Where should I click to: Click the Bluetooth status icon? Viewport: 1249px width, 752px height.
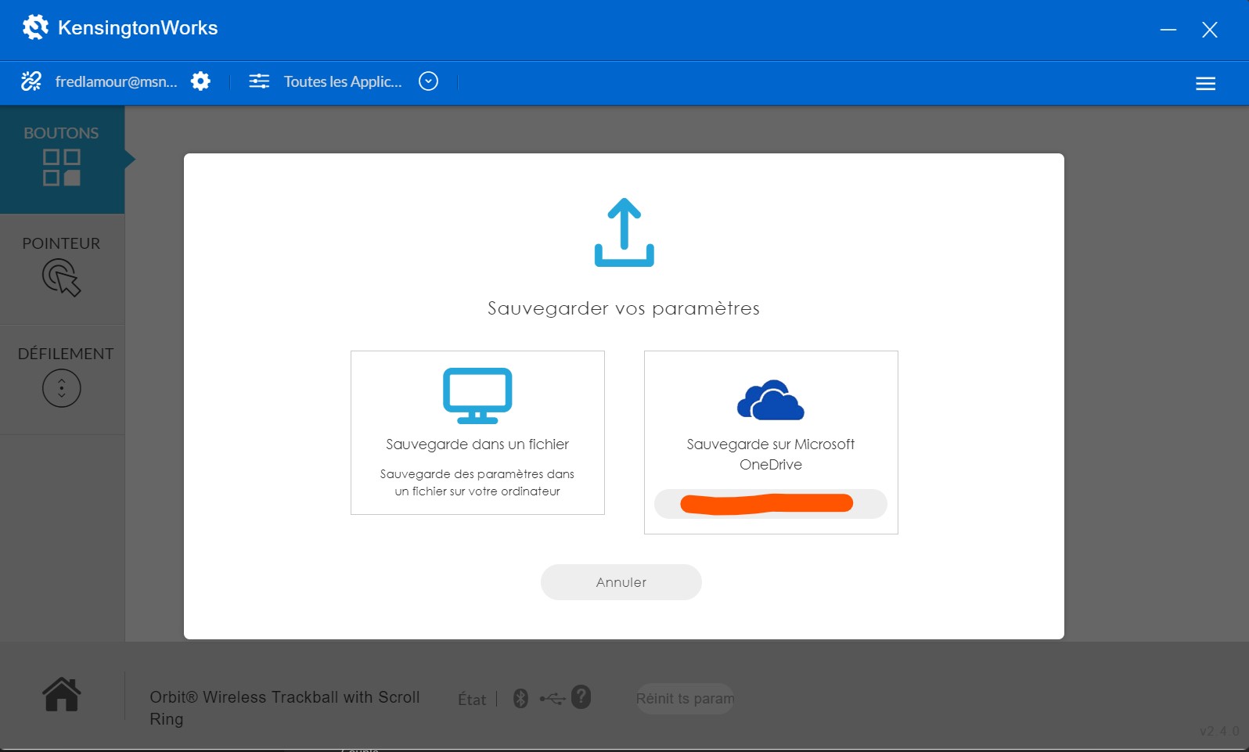point(520,698)
